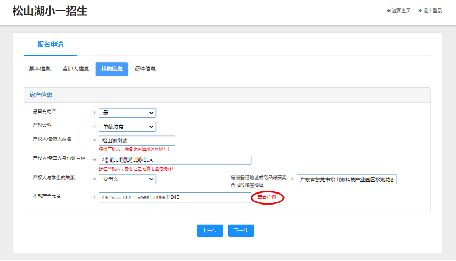Log out via the 退出登录 link
This screenshot has width=456, height=261.
pyautogui.click(x=432, y=10)
